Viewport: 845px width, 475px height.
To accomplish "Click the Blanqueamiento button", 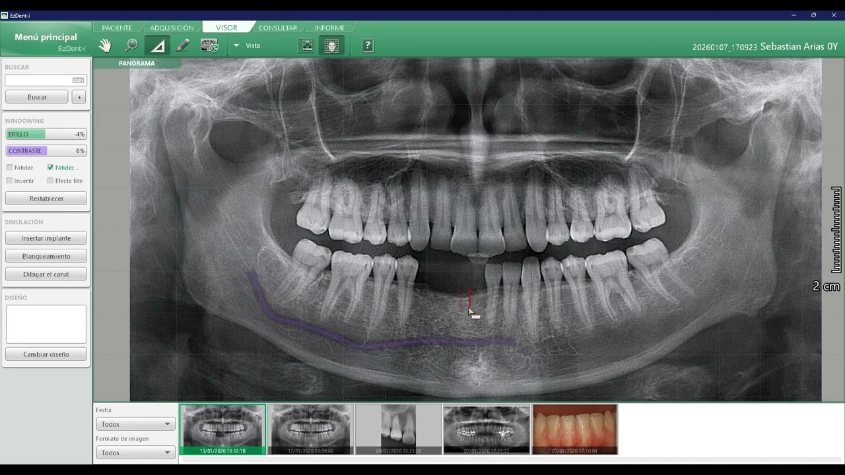I will pos(46,256).
